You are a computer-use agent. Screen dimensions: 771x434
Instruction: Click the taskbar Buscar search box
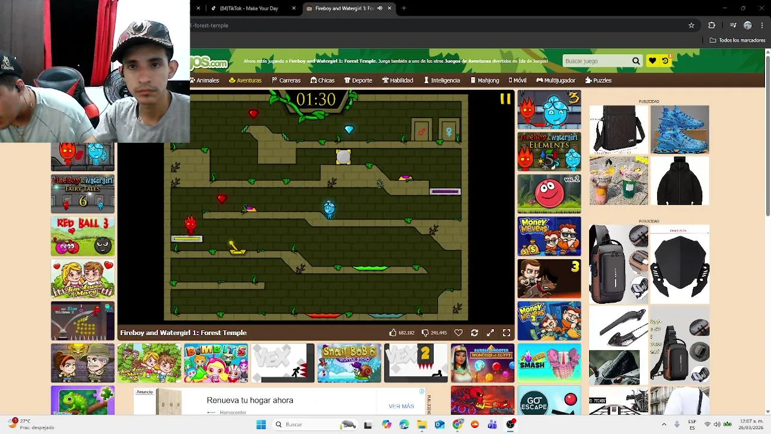314,424
